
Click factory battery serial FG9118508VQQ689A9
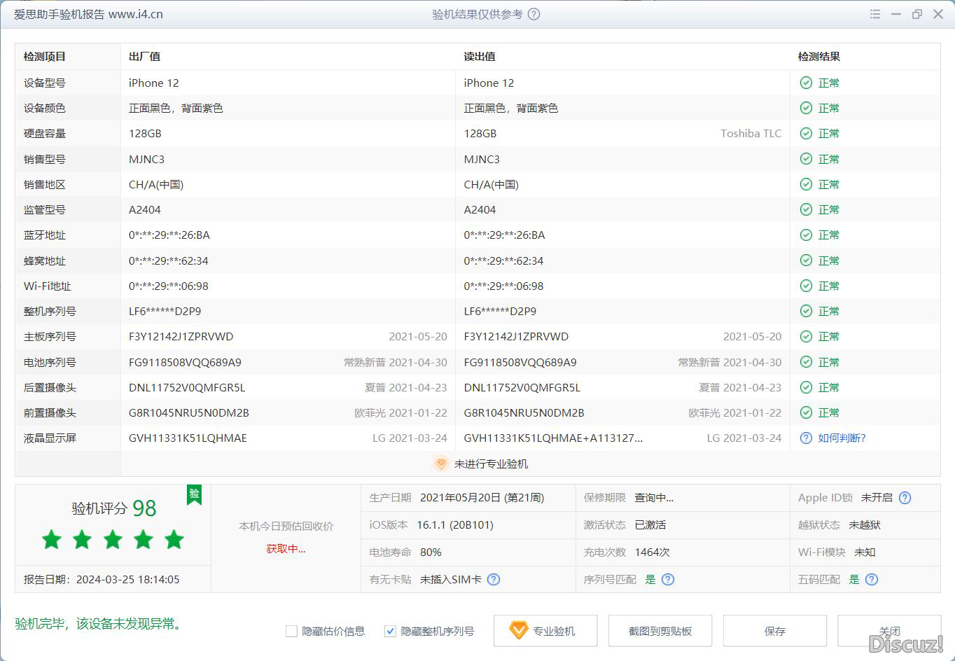[185, 362]
